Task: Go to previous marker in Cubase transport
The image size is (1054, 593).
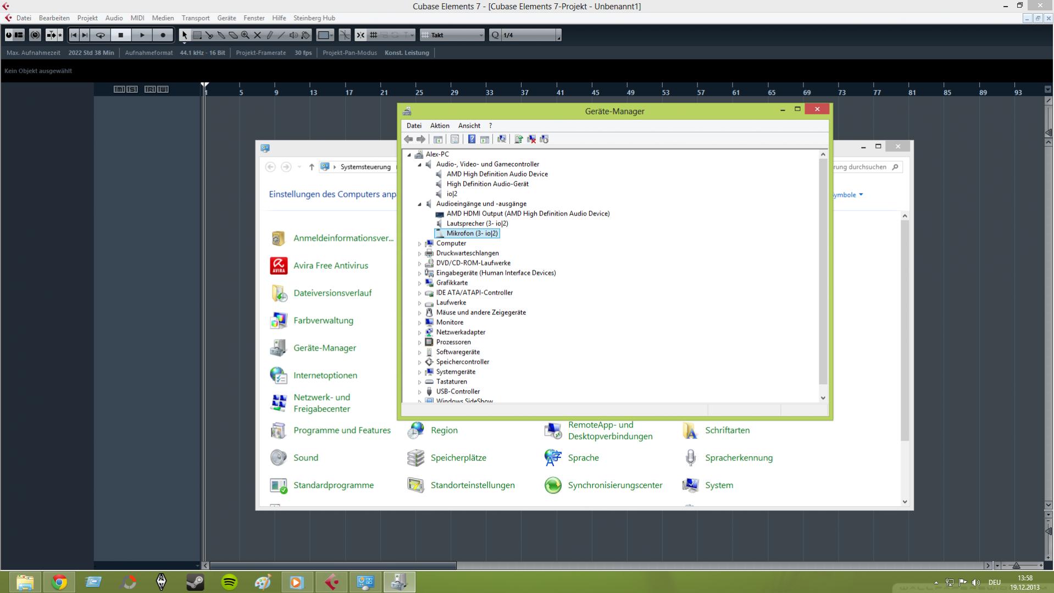Action: point(74,35)
